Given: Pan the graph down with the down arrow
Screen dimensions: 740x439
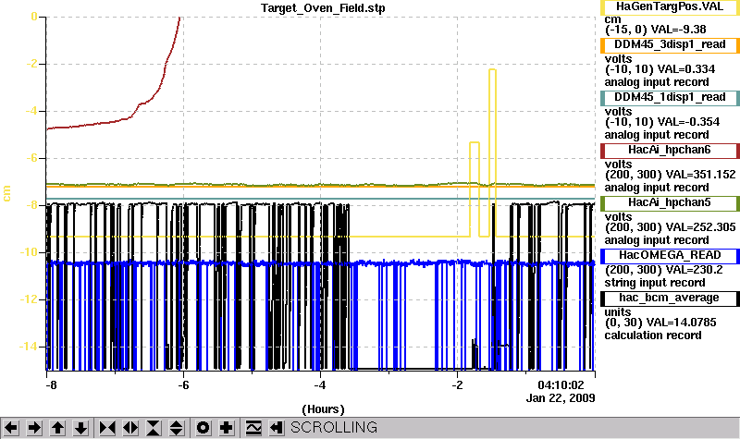Looking at the screenshot, I should pos(80,428).
